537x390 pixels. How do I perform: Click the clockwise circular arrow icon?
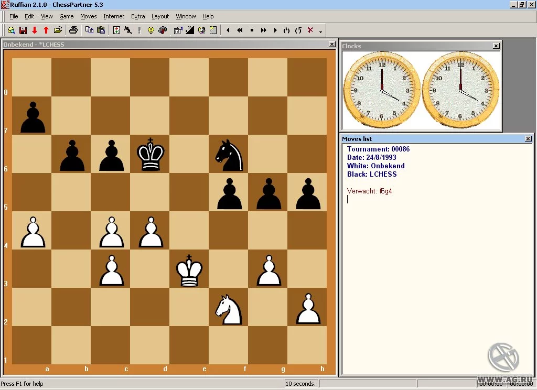click(x=286, y=30)
